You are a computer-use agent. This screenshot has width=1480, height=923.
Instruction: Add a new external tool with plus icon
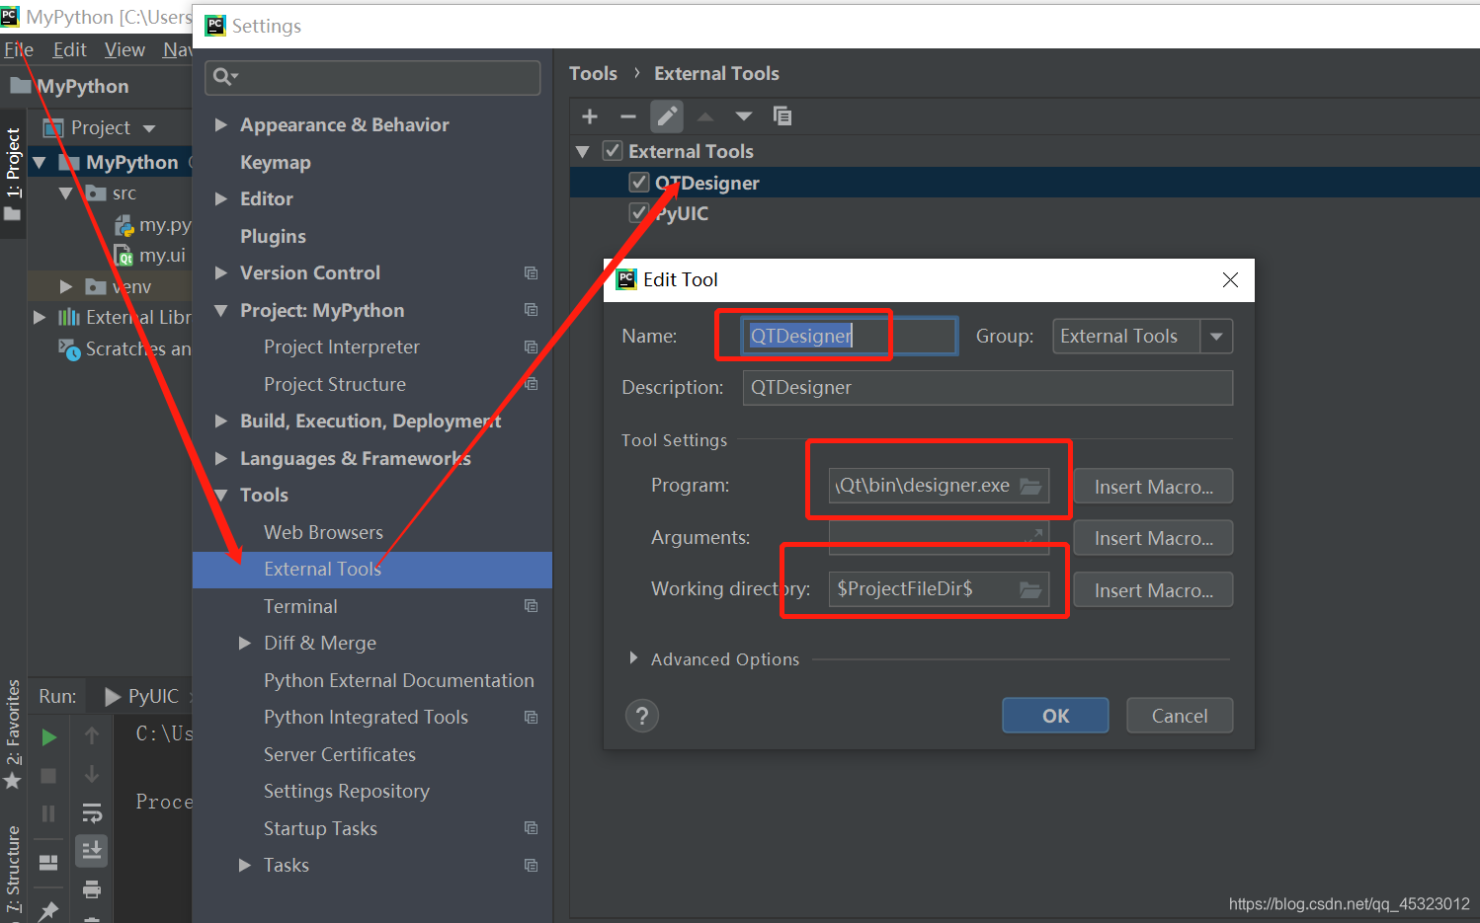point(590,116)
